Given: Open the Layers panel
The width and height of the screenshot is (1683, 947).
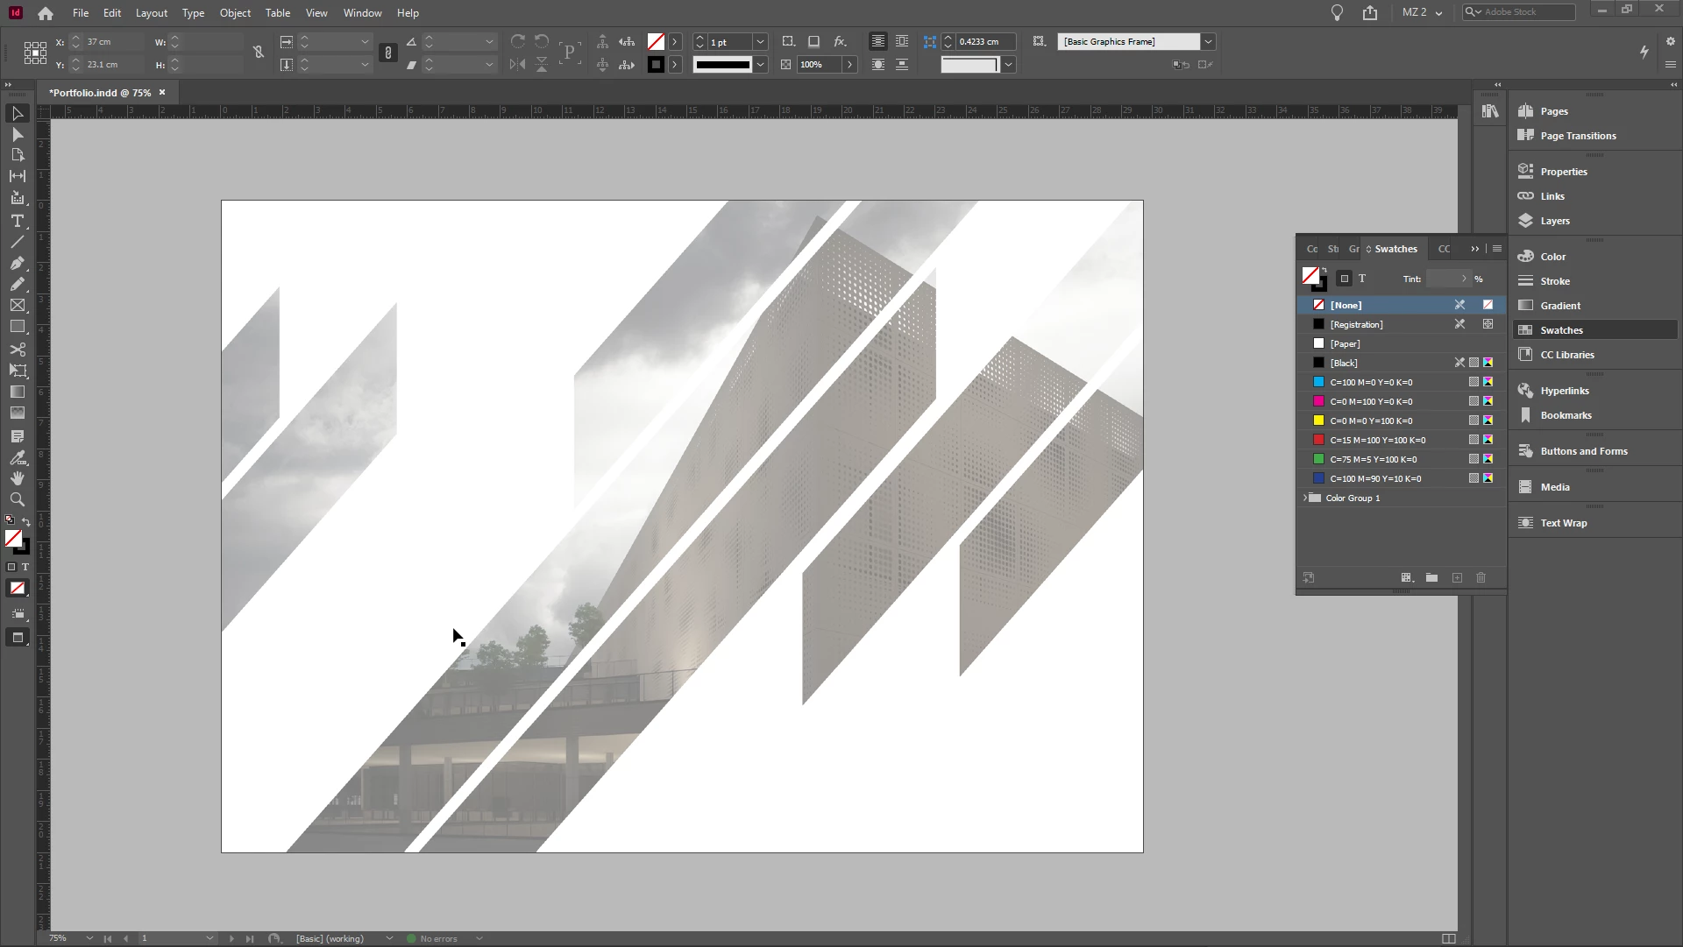Looking at the screenshot, I should 1554,221.
